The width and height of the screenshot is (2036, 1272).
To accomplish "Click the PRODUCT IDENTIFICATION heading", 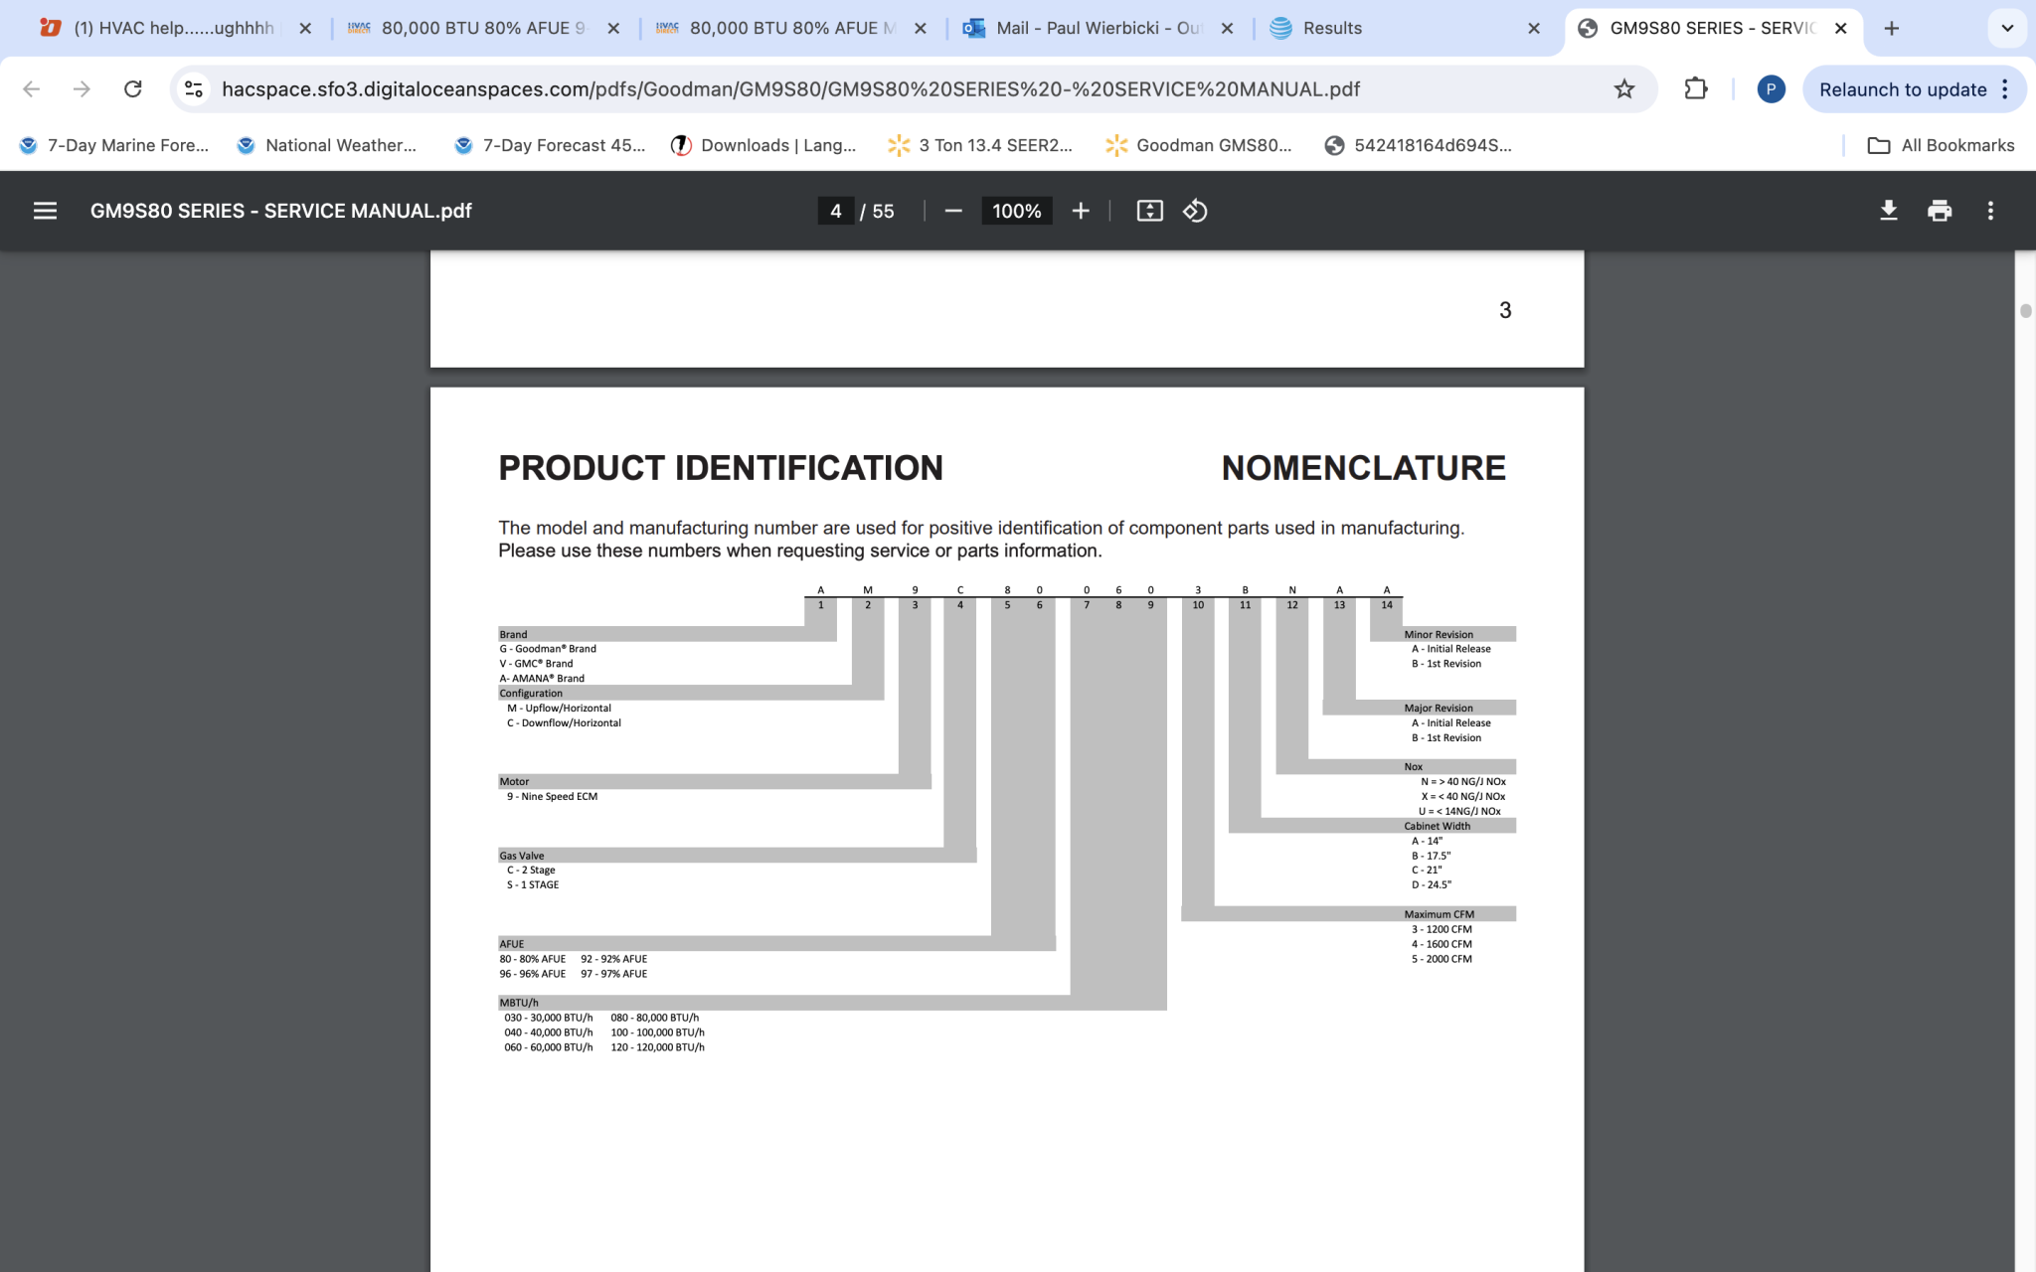I will (721, 468).
